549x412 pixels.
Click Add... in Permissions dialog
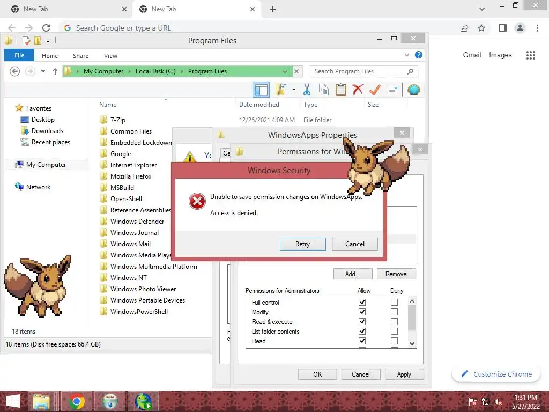[353, 274]
